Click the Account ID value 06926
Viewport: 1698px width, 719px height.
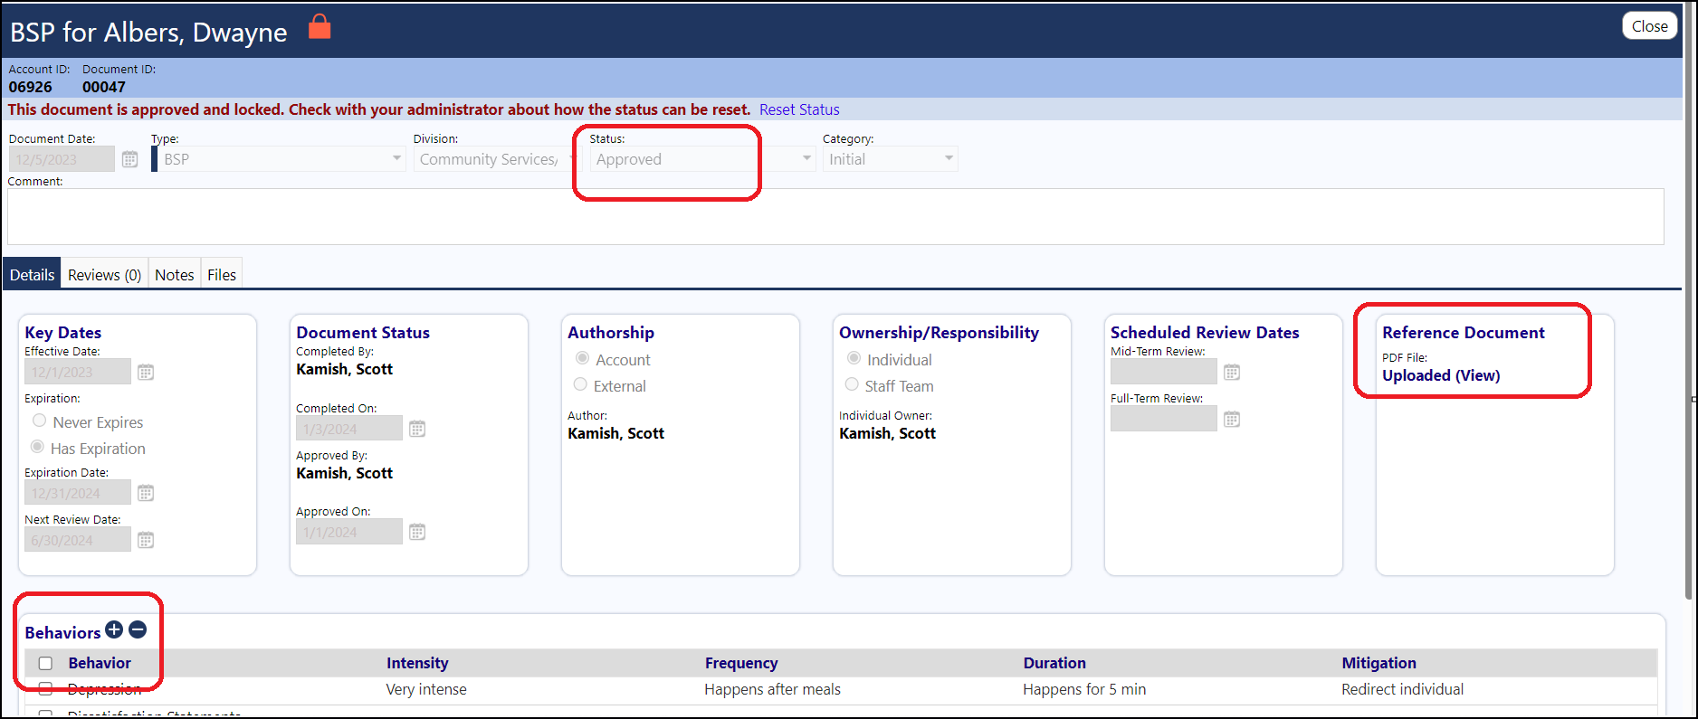click(31, 87)
